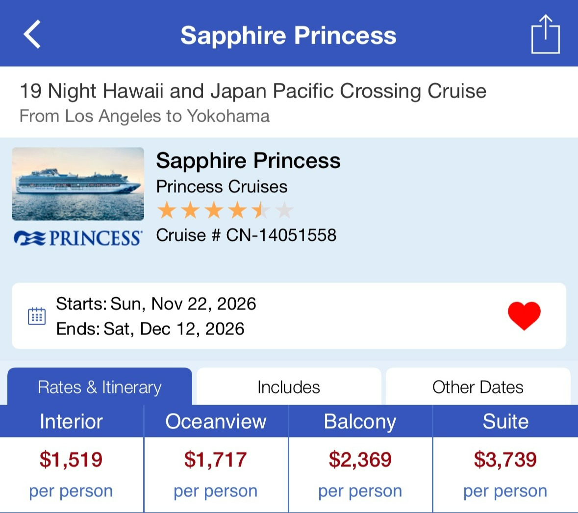Tap the 19 Night Hawaii cruise title
Screen dimensions: 578x513
point(252,91)
